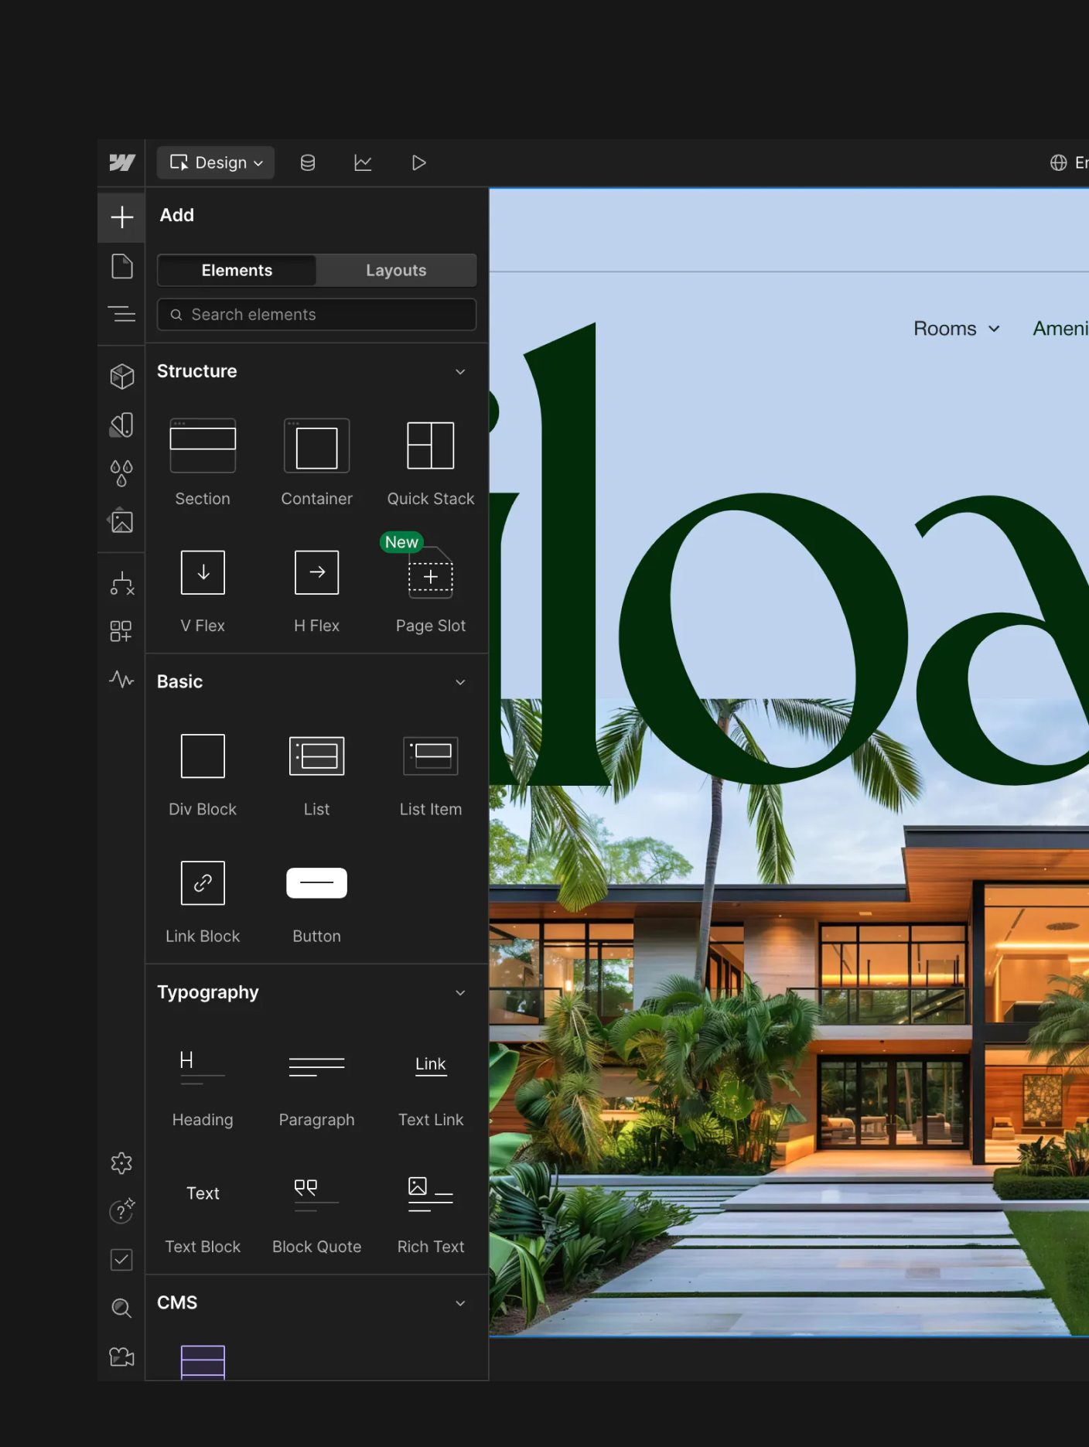Screen dimensions: 1089x1447
Task: Click the Preview play button
Action: pyautogui.click(x=418, y=162)
